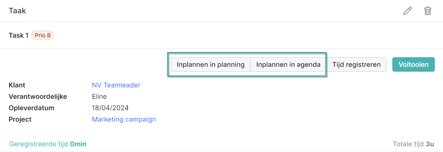Open Tijd registreren to log time
443x152 pixels.
tap(356, 65)
